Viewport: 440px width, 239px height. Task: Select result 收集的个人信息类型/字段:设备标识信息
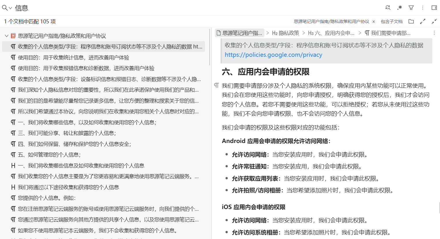(x=104, y=79)
